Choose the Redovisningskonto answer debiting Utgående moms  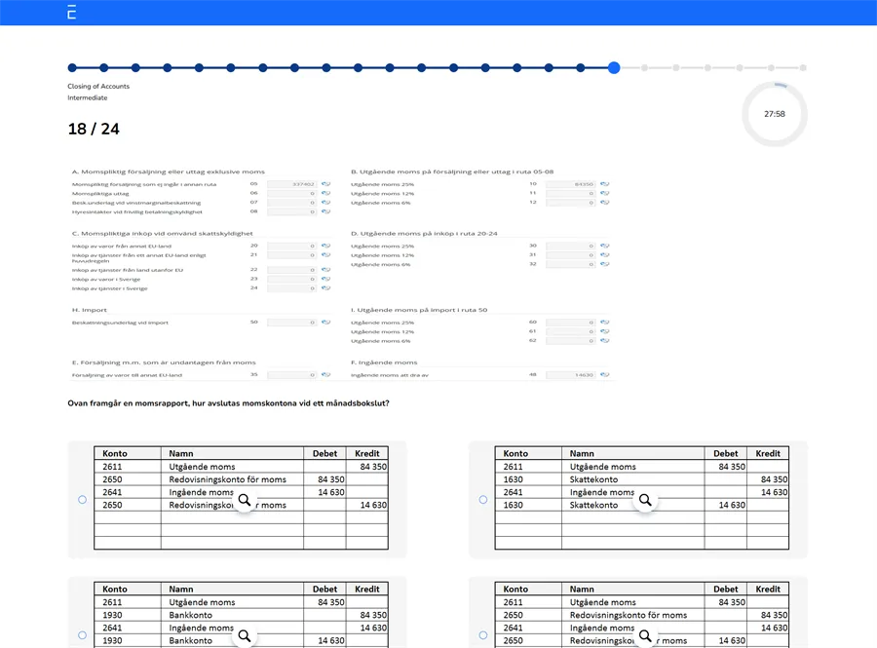coord(483,635)
